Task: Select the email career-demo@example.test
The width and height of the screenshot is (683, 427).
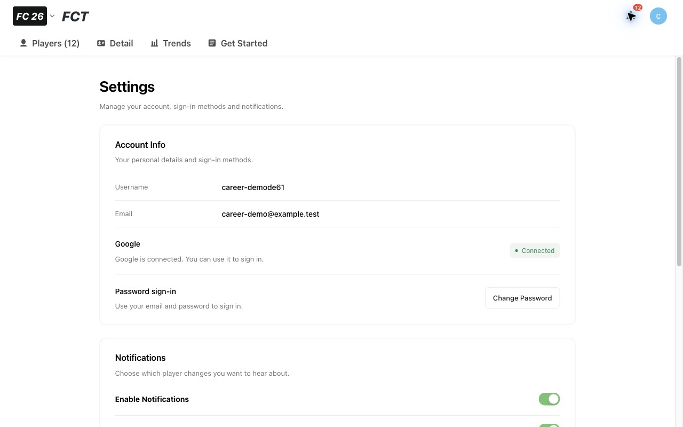Action: 271,214
